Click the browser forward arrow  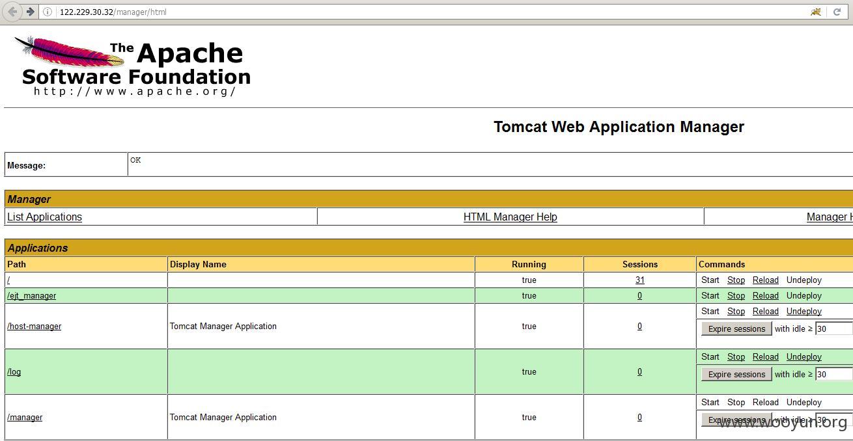[x=30, y=12]
